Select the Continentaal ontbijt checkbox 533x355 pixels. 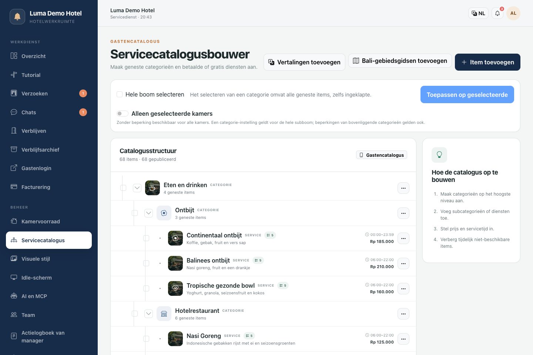click(146, 238)
